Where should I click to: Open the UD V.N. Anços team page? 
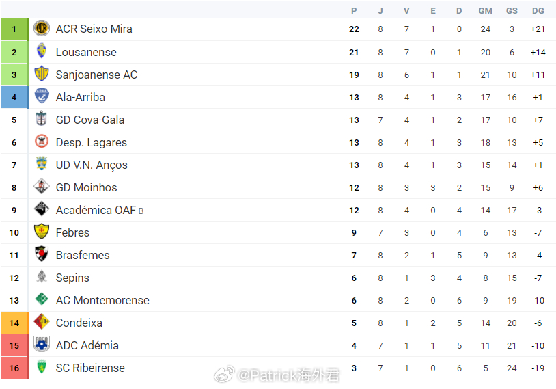(x=92, y=165)
